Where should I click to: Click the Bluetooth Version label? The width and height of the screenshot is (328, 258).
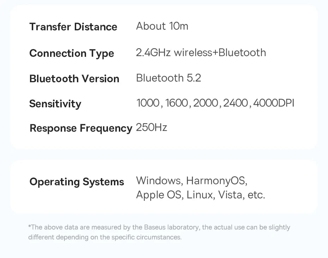click(74, 79)
